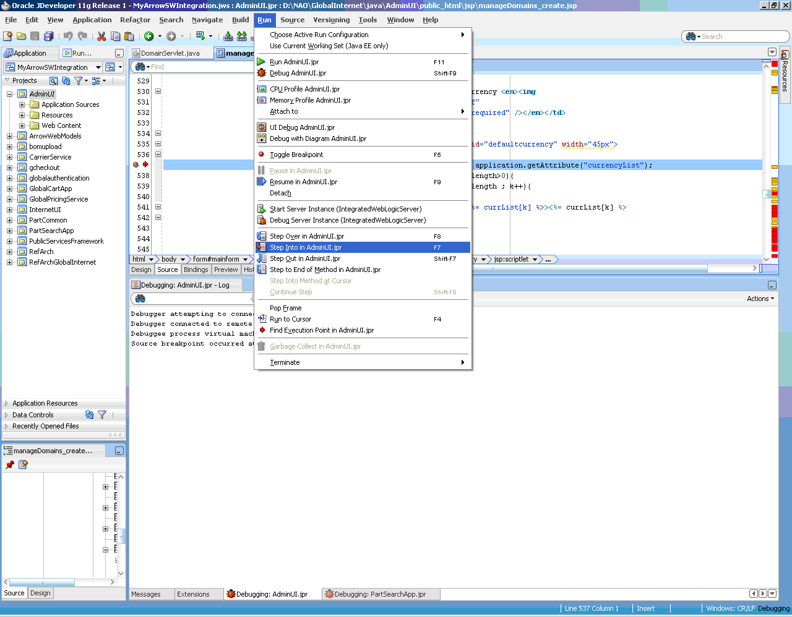This screenshot has height=617, width=792.
Task: Choose Resume in AdminUI.jpr
Action: coord(363,182)
